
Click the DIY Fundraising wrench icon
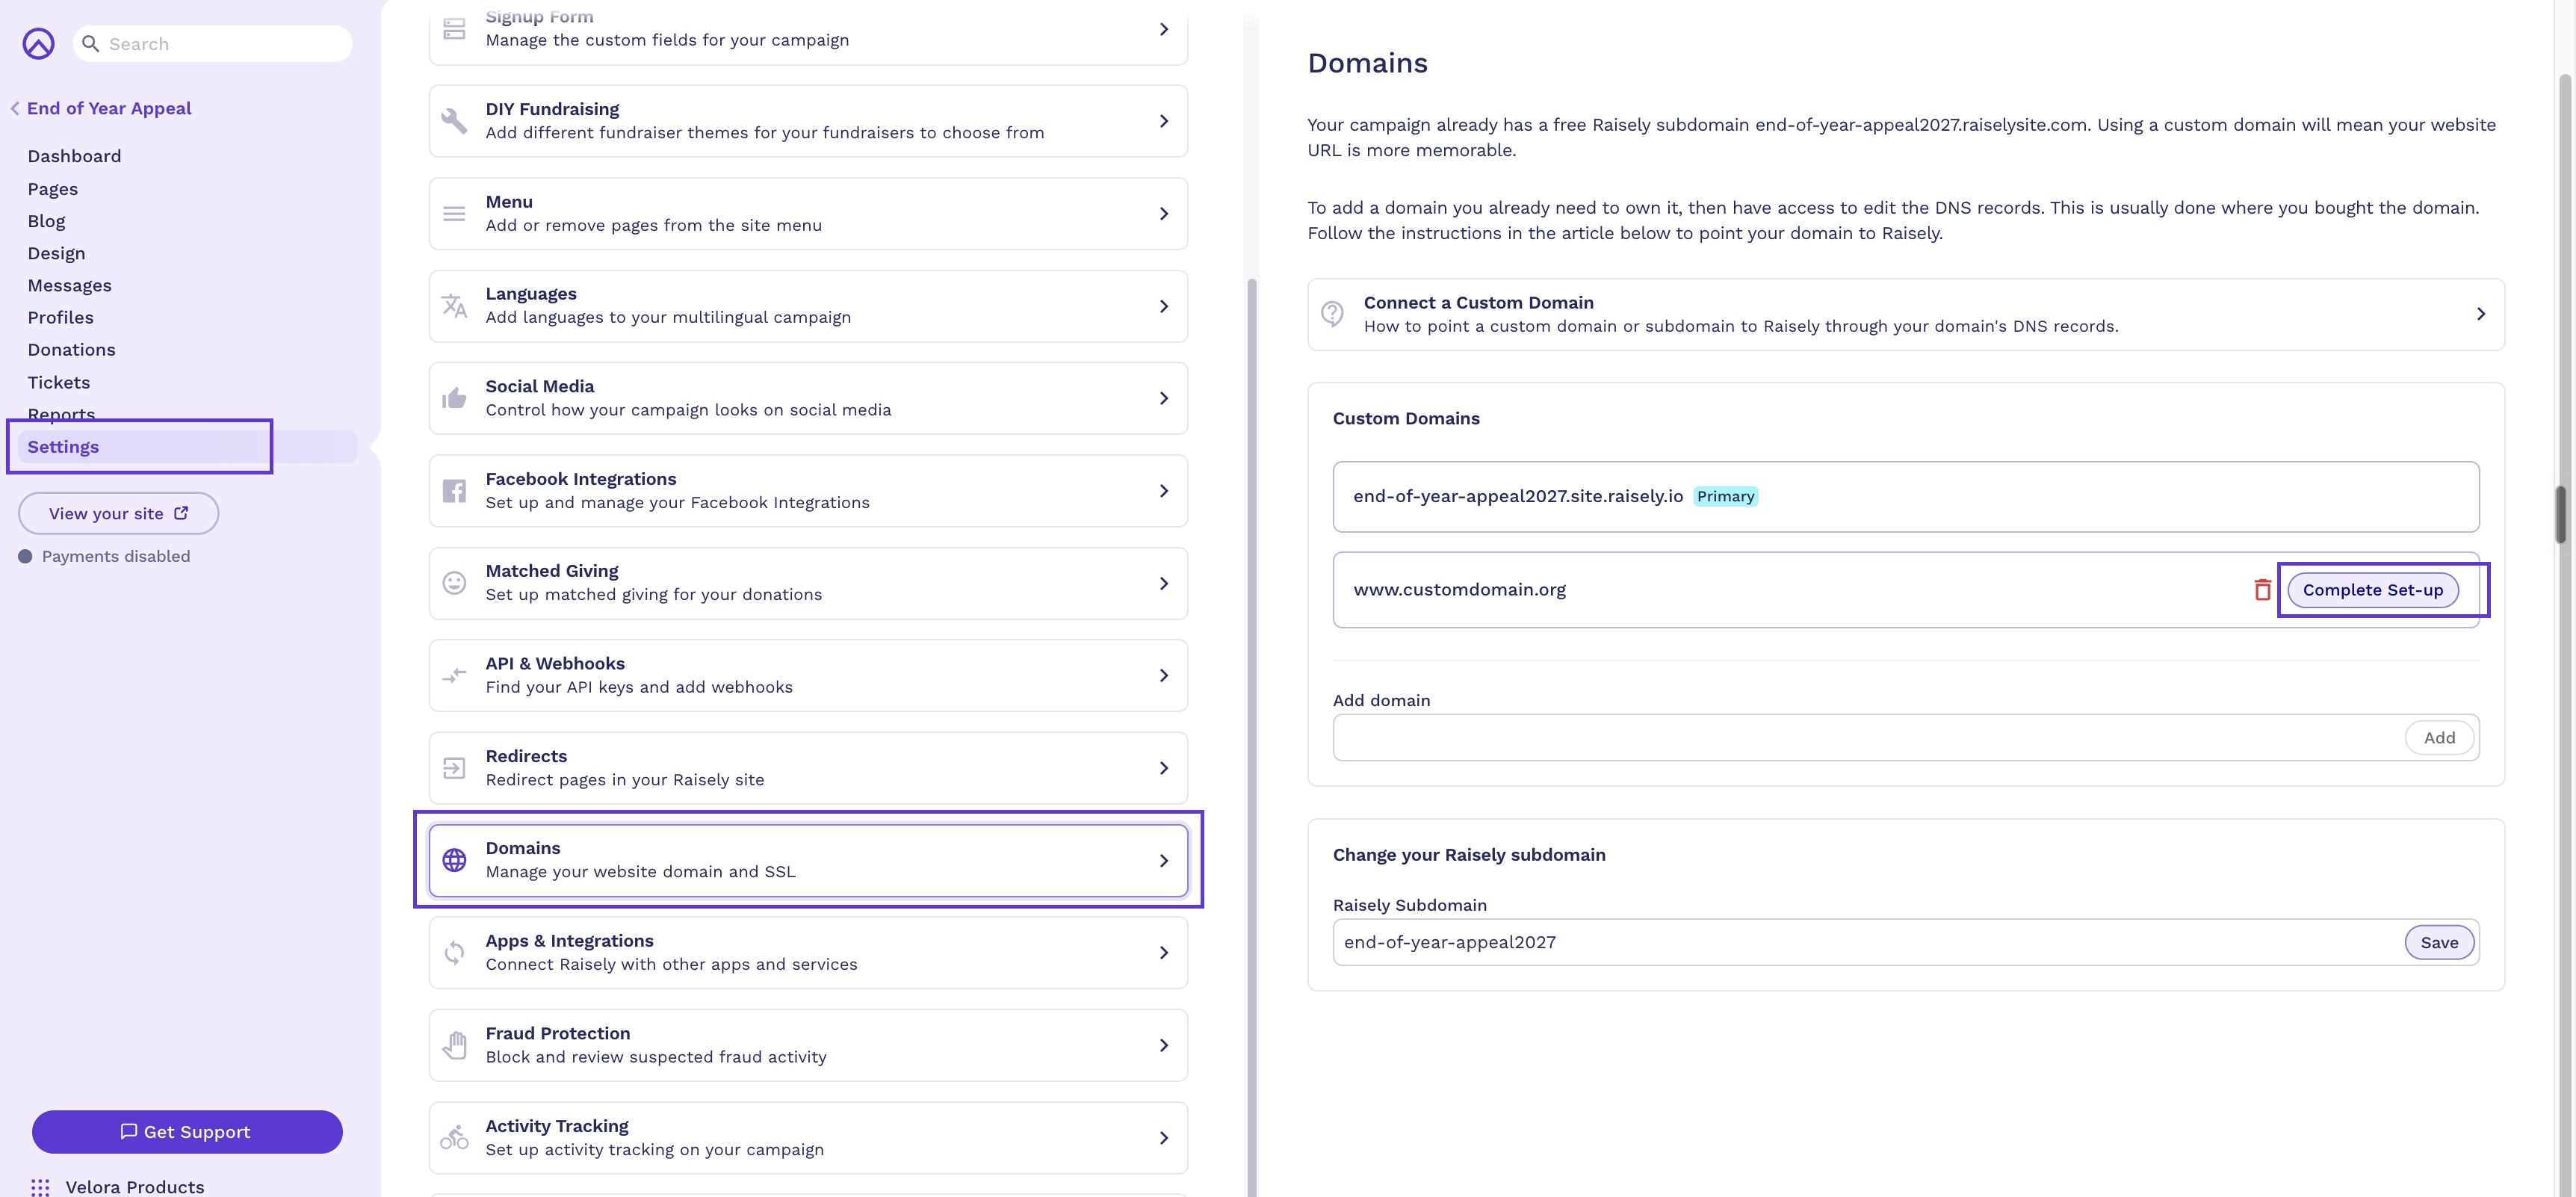[x=454, y=121]
